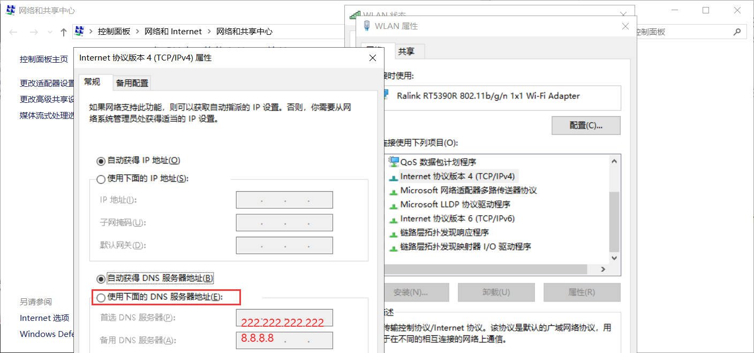Click the 配置(C)... button

pos(586,125)
